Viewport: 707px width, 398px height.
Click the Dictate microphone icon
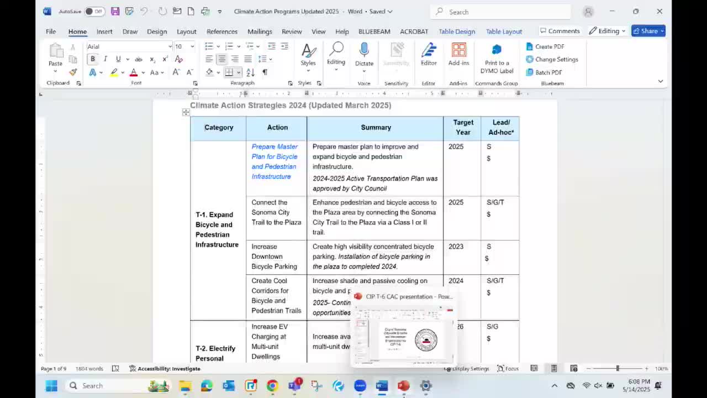coord(364,51)
